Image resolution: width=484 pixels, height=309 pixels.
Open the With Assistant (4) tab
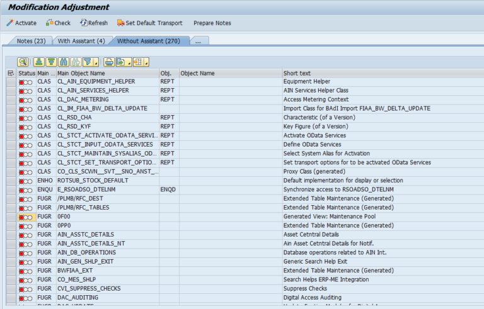point(81,41)
